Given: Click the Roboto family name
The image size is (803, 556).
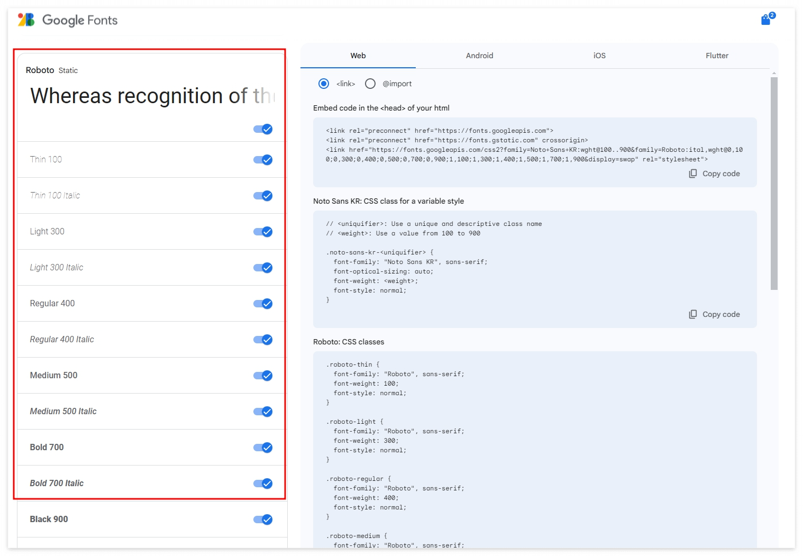Looking at the screenshot, I should coord(40,70).
